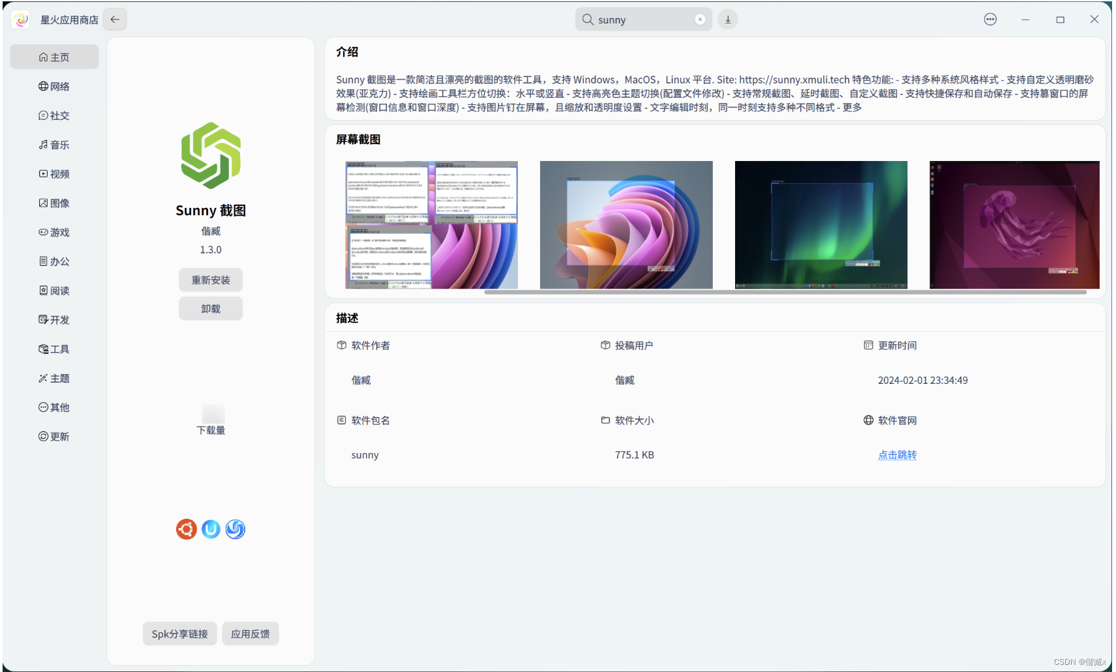
Task: Open the 图像 image category
Action: (54, 203)
